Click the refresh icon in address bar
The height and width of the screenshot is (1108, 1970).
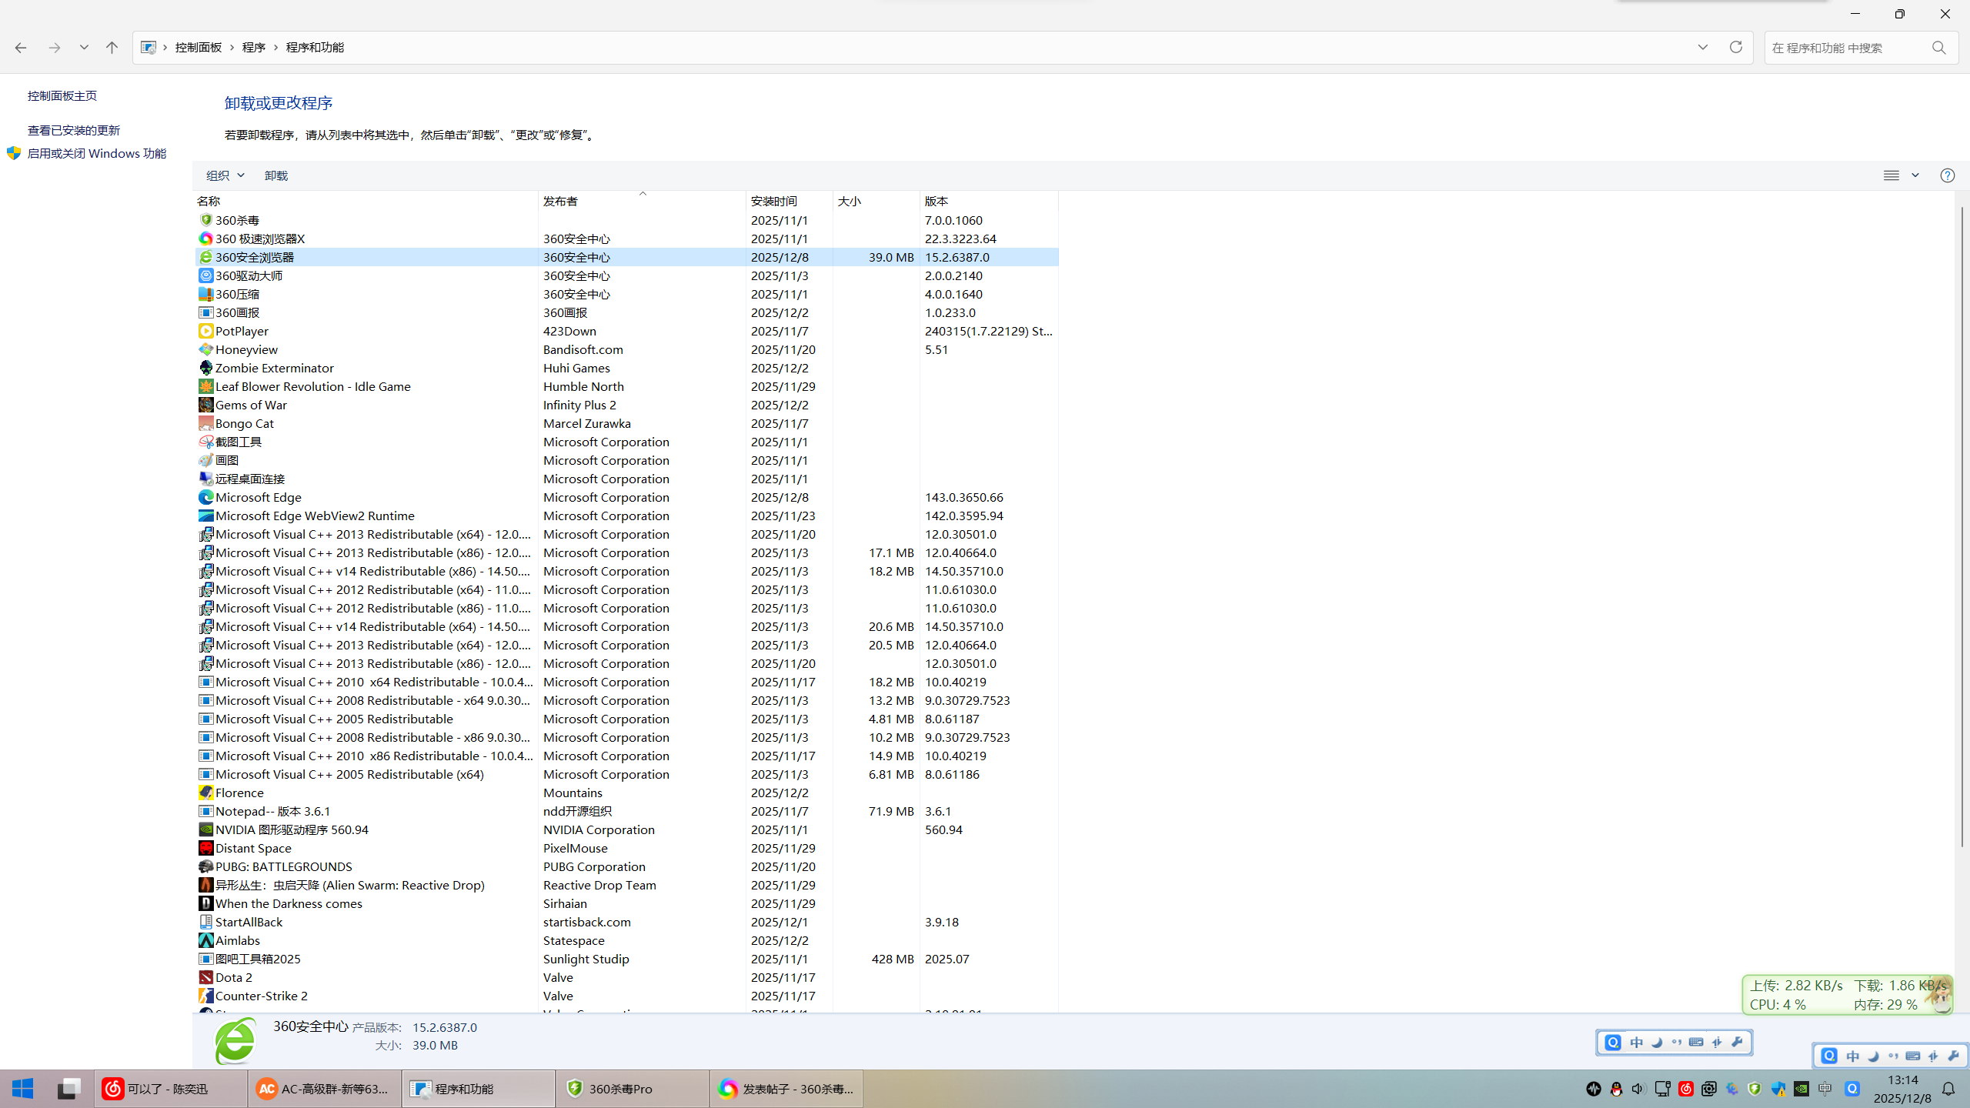1735,47
